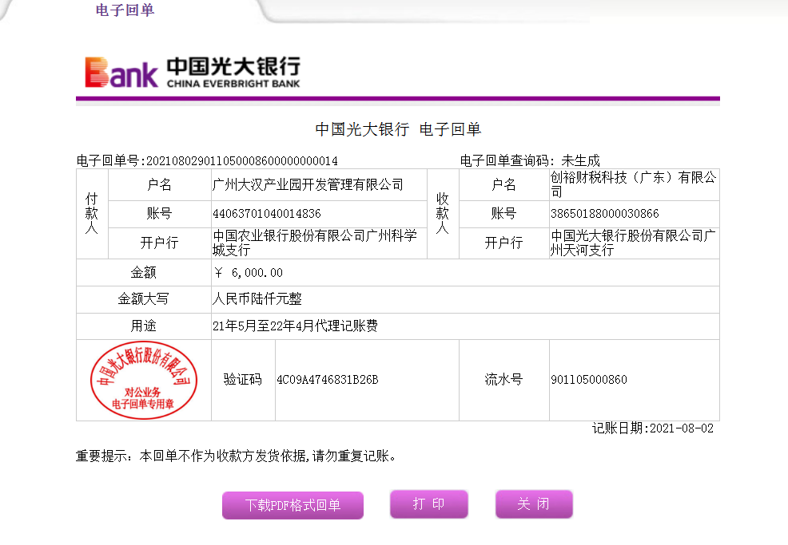Select verification code 4C09A4746831B26B

tap(327, 380)
